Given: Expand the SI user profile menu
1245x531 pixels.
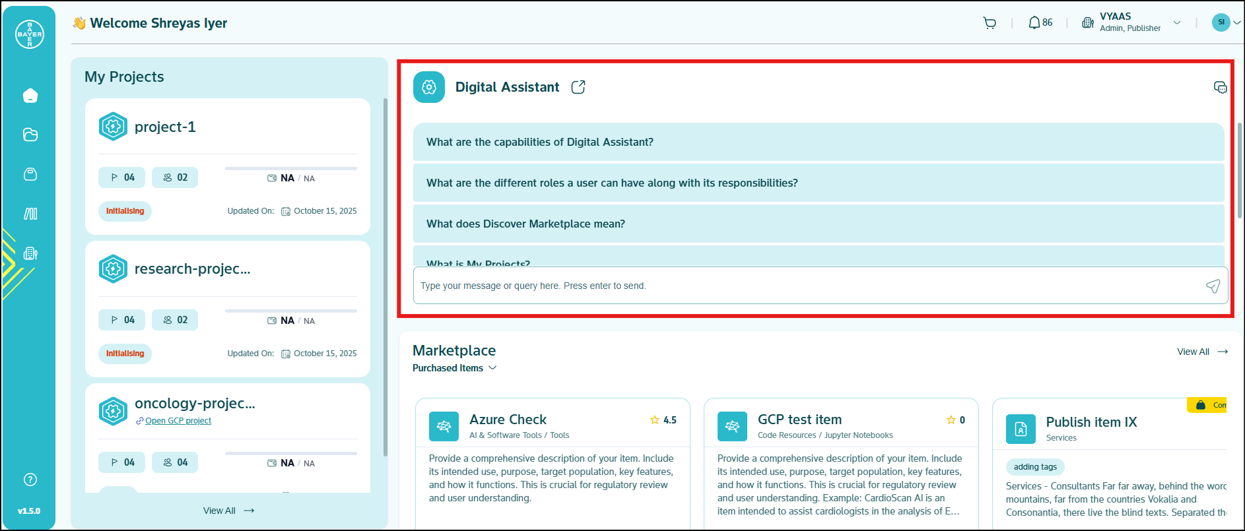Looking at the screenshot, I should [1236, 22].
